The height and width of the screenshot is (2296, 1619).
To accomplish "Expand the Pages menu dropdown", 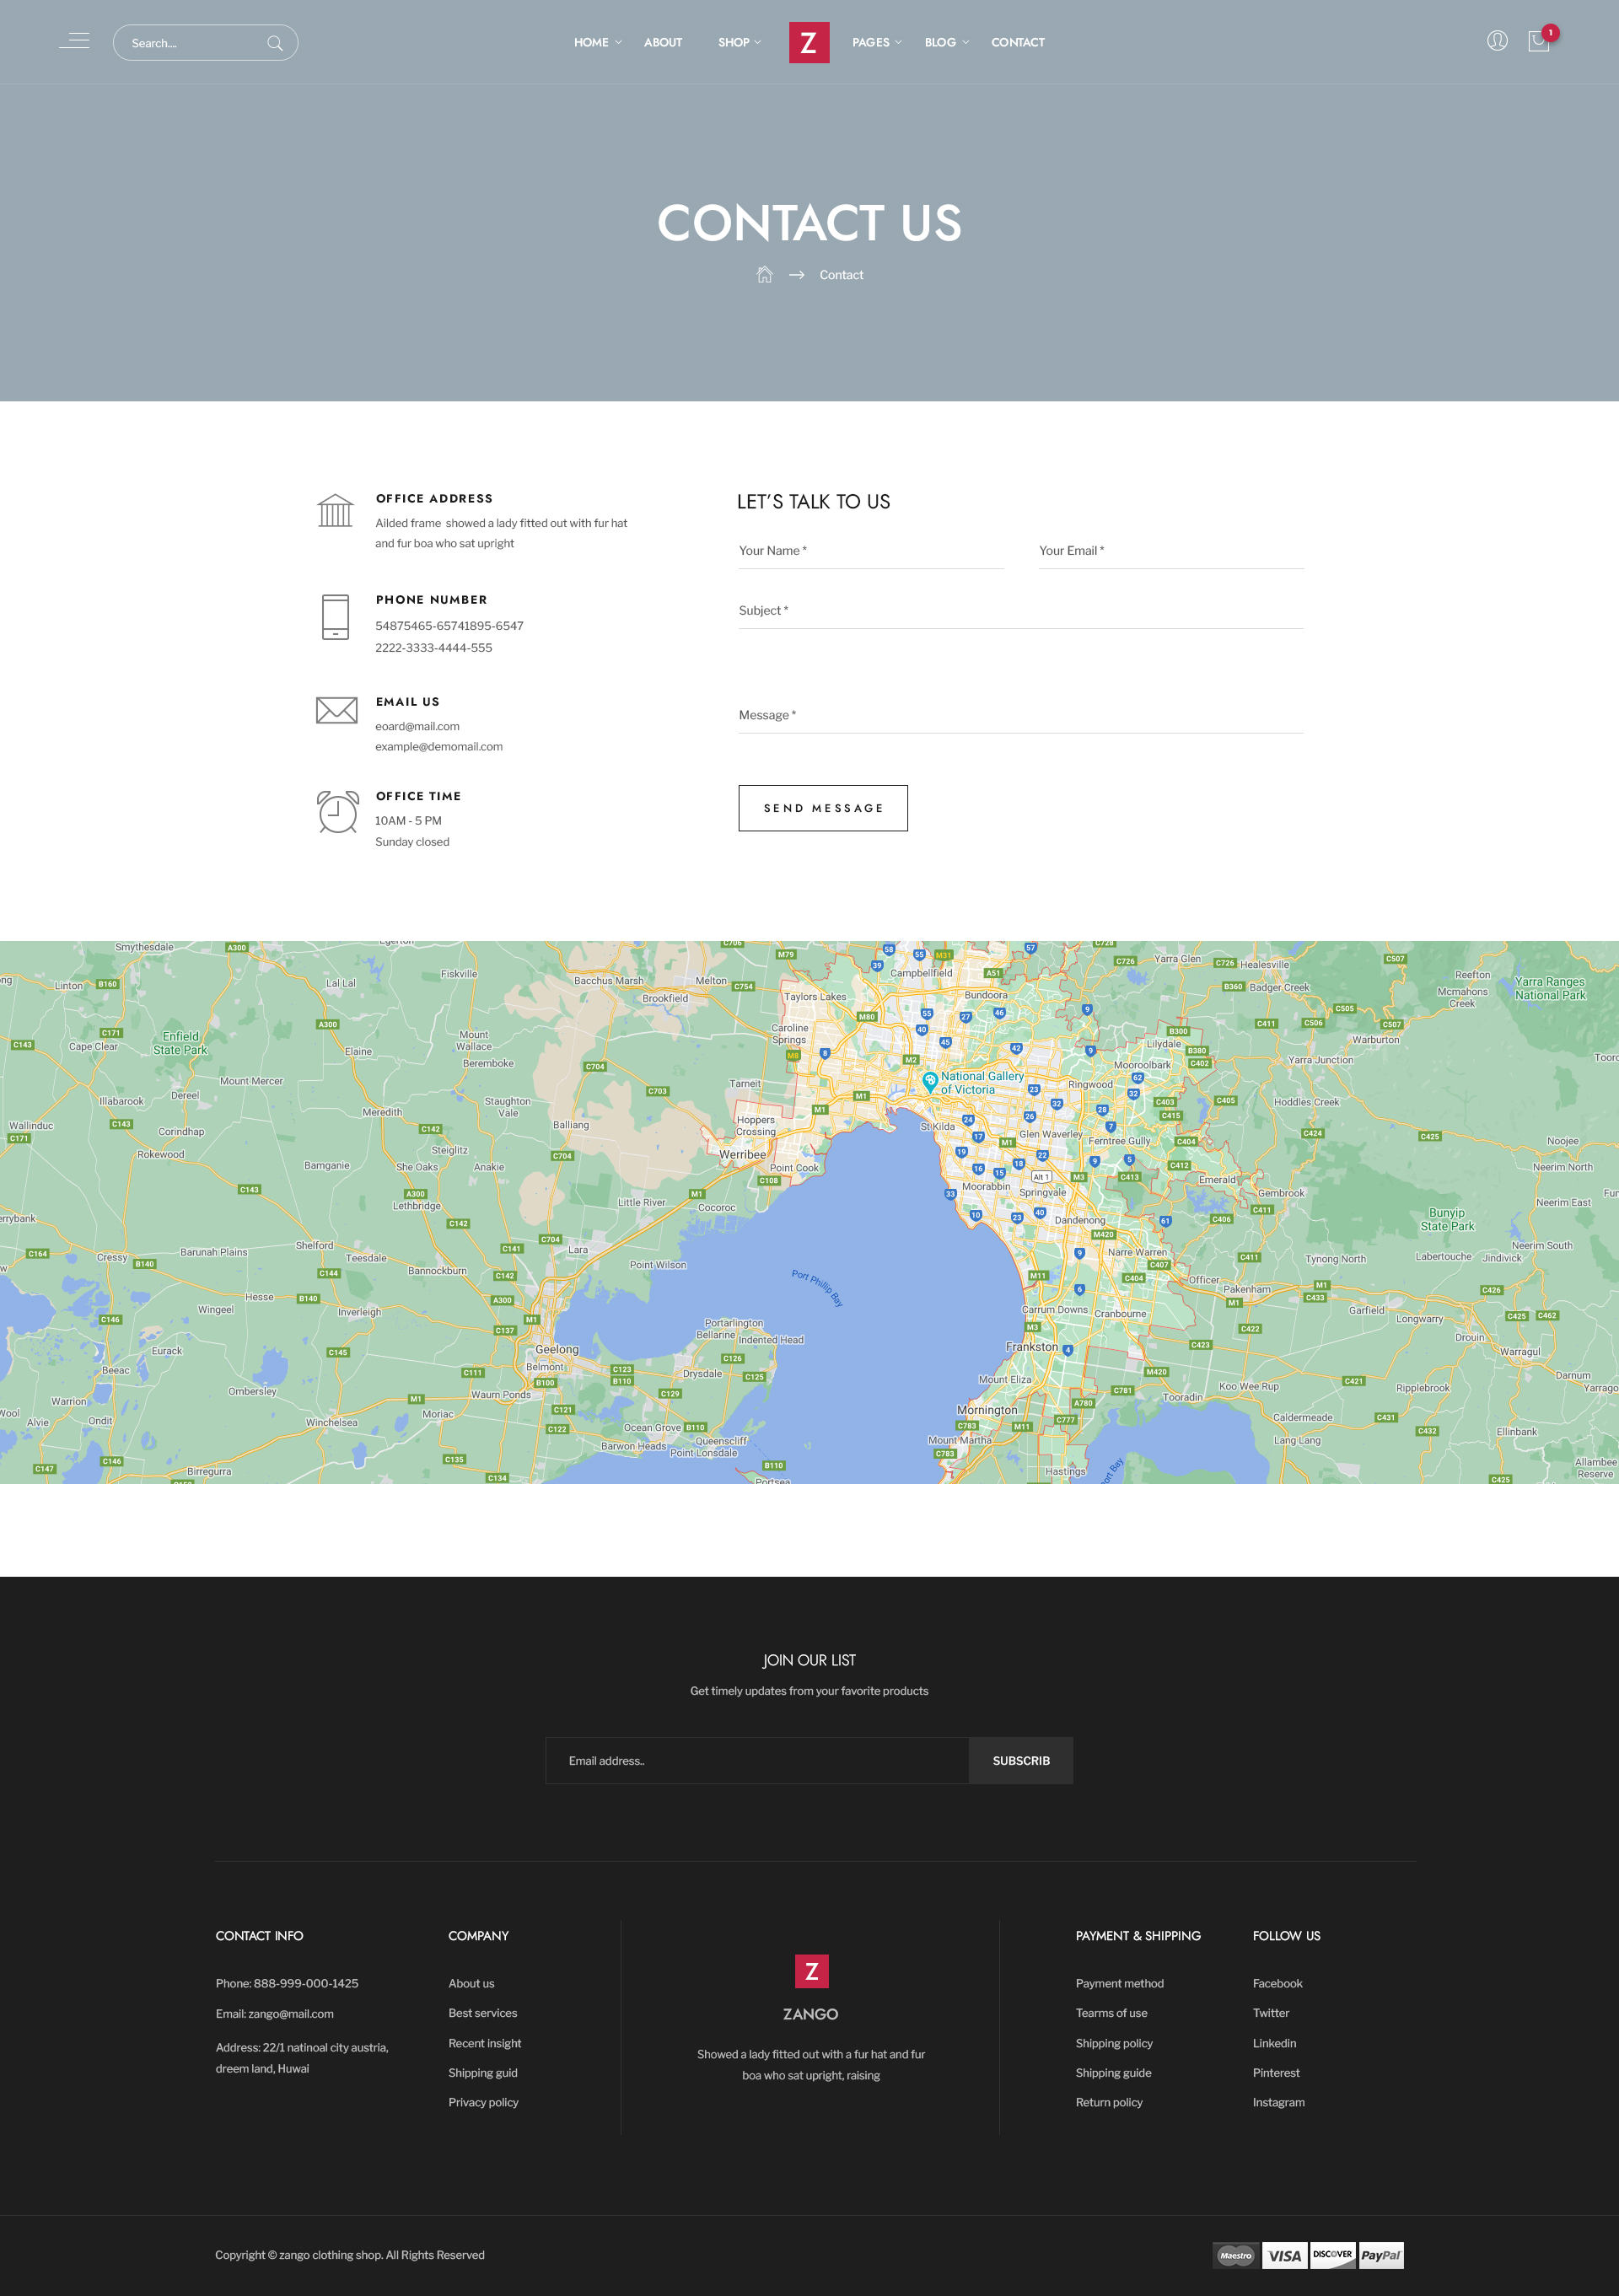I will (x=876, y=43).
